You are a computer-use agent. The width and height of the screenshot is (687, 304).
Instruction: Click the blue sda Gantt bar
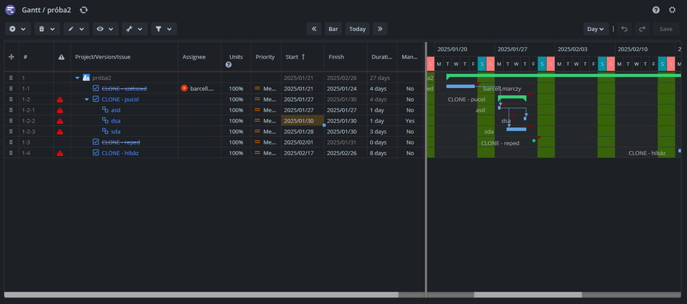pyautogui.click(x=516, y=129)
